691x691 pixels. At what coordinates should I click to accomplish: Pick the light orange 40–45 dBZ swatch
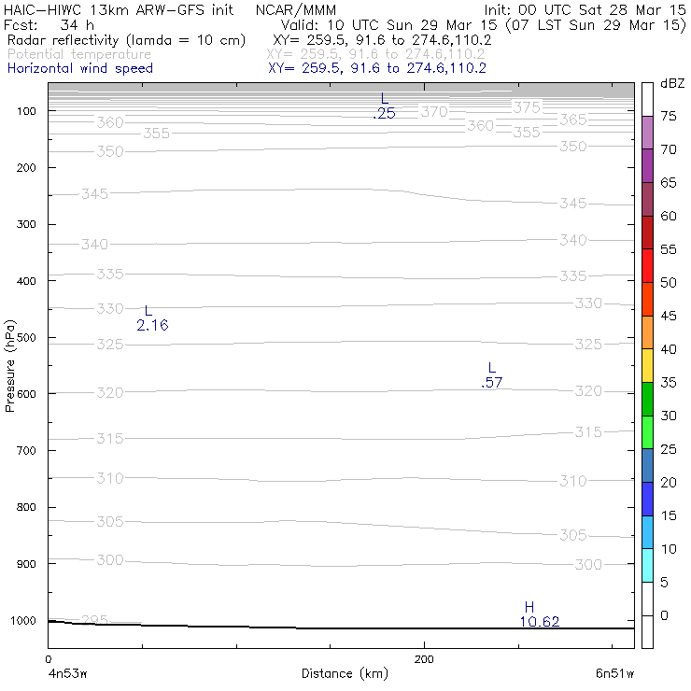(x=647, y=332)
